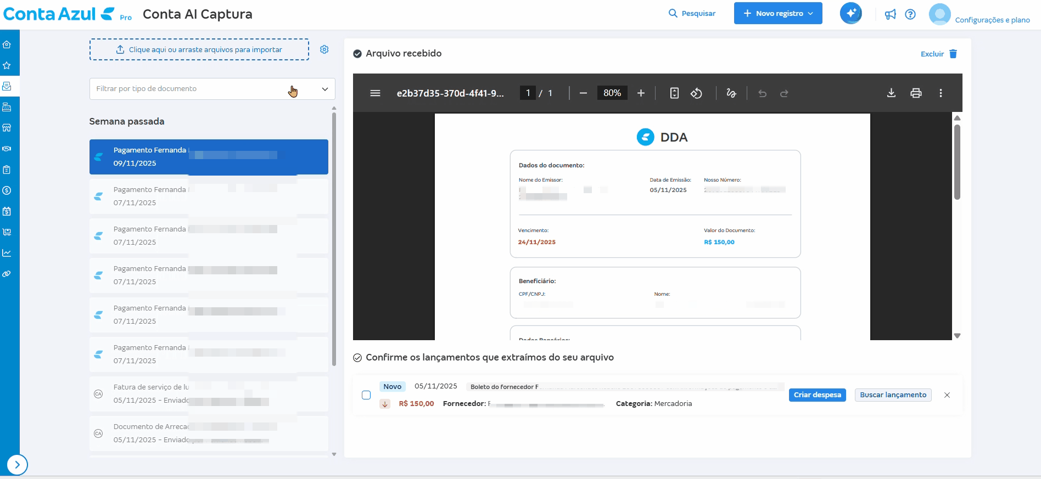Open the help question mark icon
Screen dimensions: 1041x479
point(910,14)
